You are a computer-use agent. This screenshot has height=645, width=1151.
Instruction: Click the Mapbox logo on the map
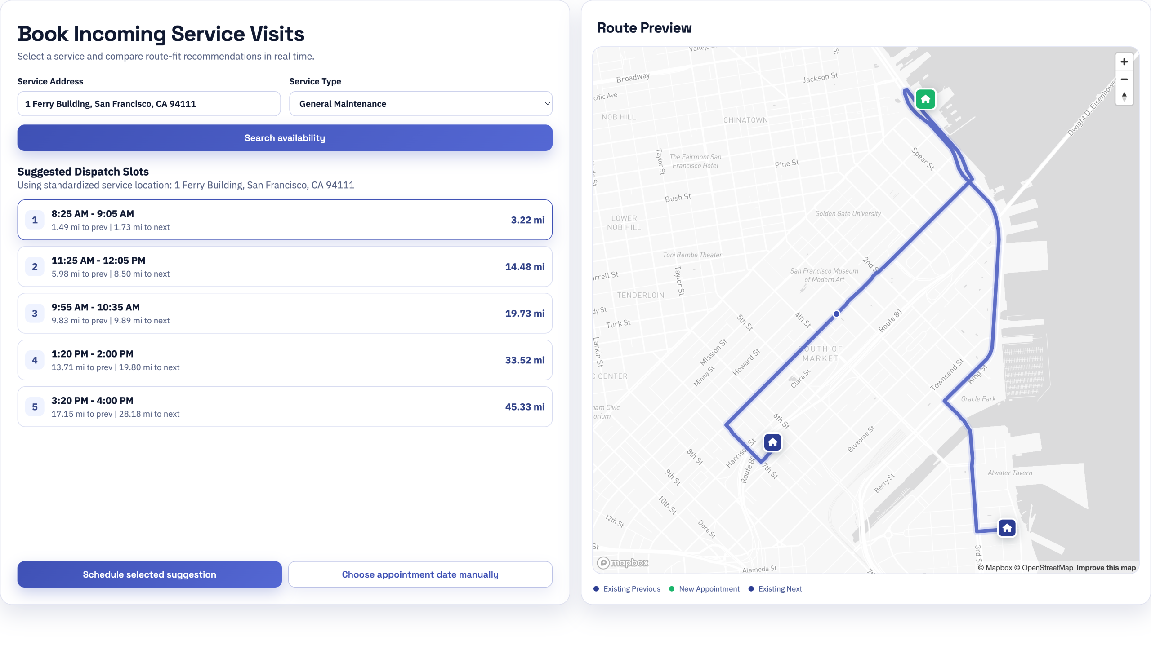[623, 563]
